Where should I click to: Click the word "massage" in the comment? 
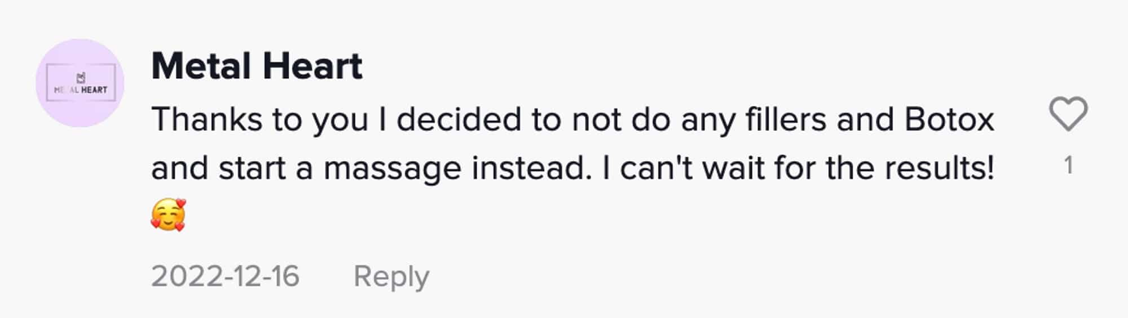392,169
